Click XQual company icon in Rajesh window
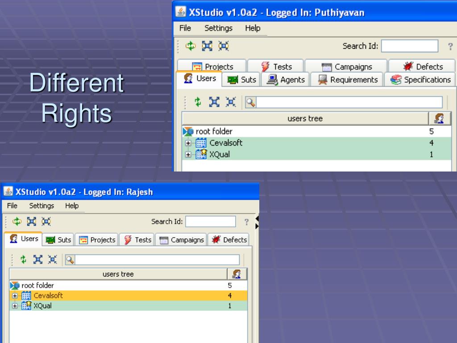The width and height of the screenshot is (457, 343). point(26,305)
